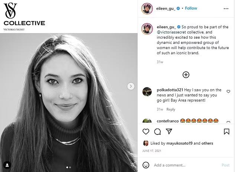Image resolution: width=235 pixels, height=172 pixels.
Task: Open eileen_gu_ profile picture in header
Action: [x=147, y=9]
